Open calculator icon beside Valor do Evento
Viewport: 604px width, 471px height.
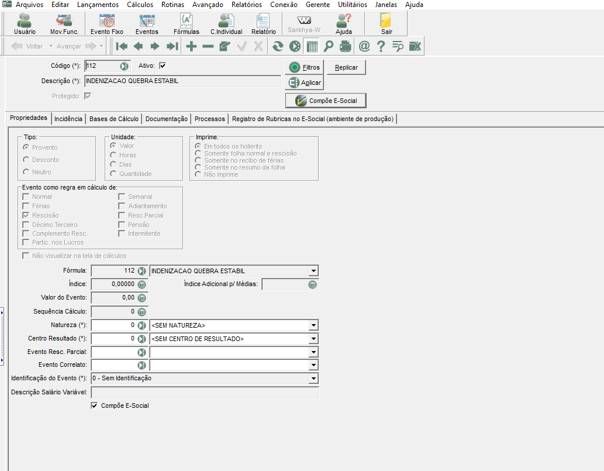pyautogui.click(x=141, y=298)
